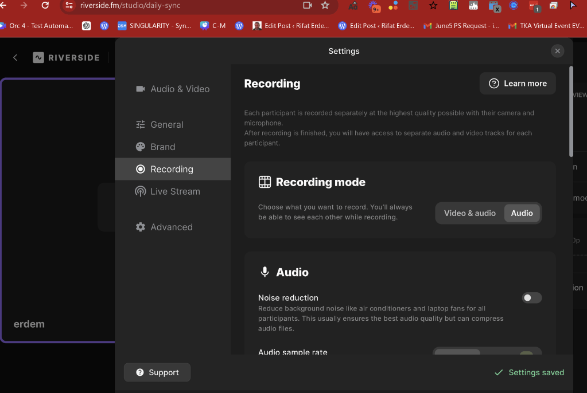Open the SINGULARITY bookmark
The width and height of the screenshot is (587, 393).
154,26
